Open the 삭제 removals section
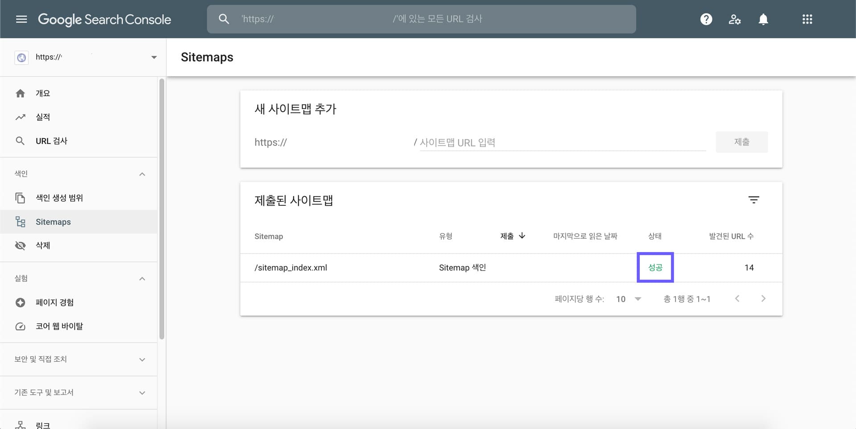Image resolution: width=856 pixels, height=429 pixels. (x=43, y=245)
